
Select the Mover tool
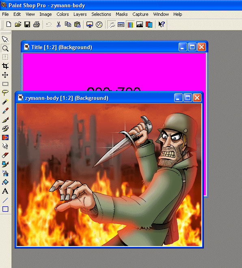pyautogui.click(x=5, y=75)
